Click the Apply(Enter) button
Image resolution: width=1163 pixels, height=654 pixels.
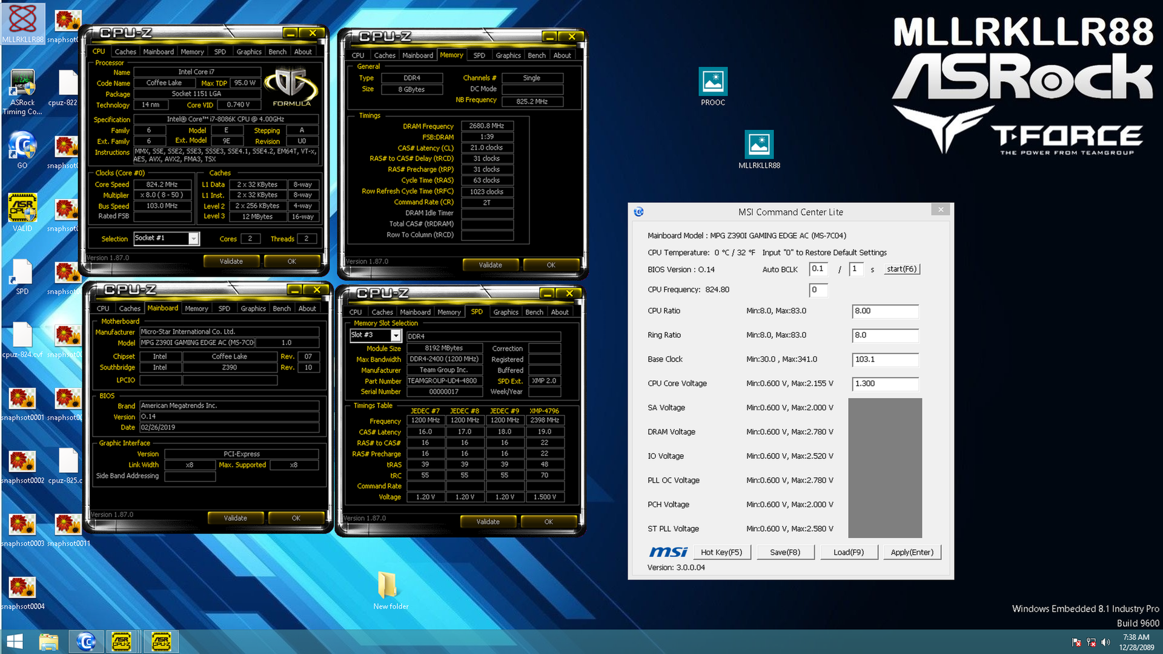(x=912, y=552)
